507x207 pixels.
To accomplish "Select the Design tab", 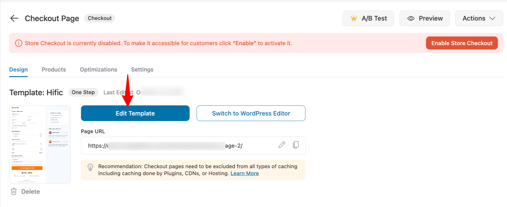I will pyautogui.click(x=19, y=69).
